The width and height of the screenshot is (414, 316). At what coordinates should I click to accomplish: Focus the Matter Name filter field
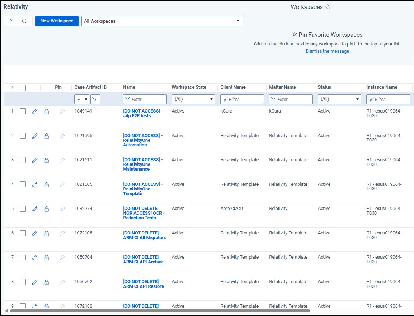click(x=291, y=99)
